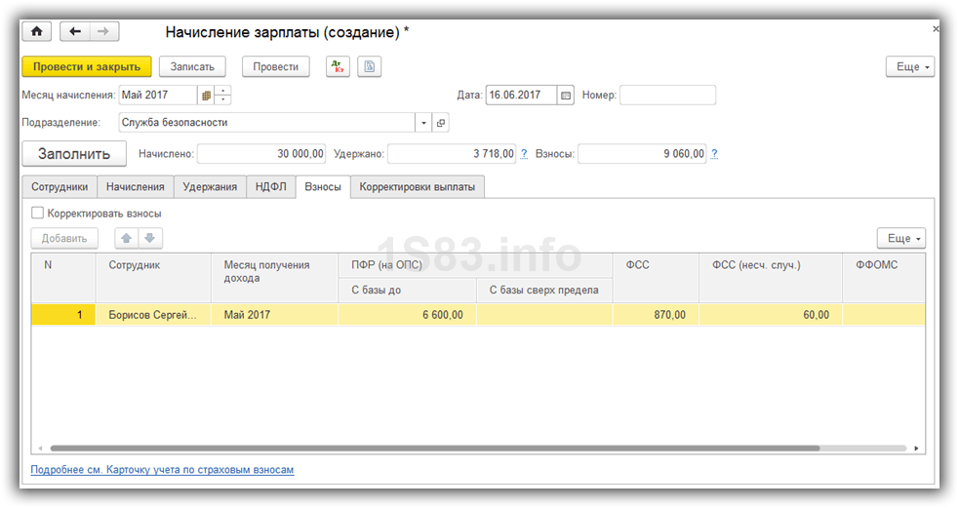Image resolution: width=959 pixels, height=508 pixels.
Task: Open the Удержания tab
Action: (x=210, y=186)
